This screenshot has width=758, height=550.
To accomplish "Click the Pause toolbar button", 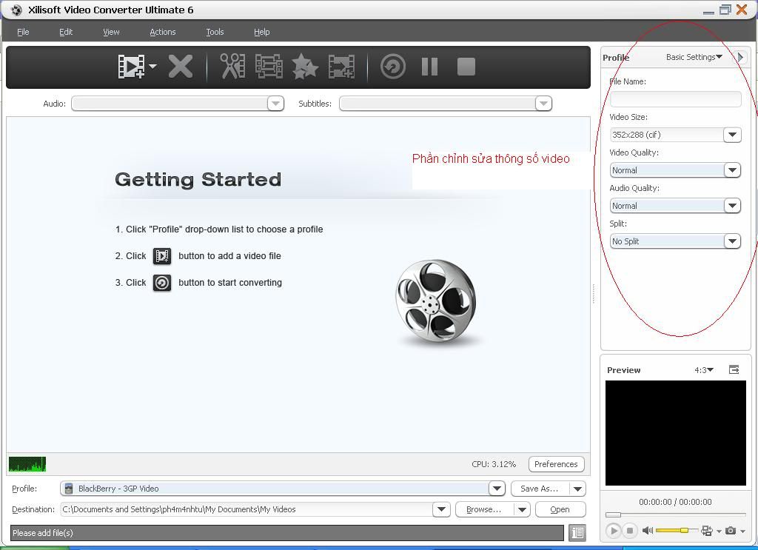I will coord(429,66).
